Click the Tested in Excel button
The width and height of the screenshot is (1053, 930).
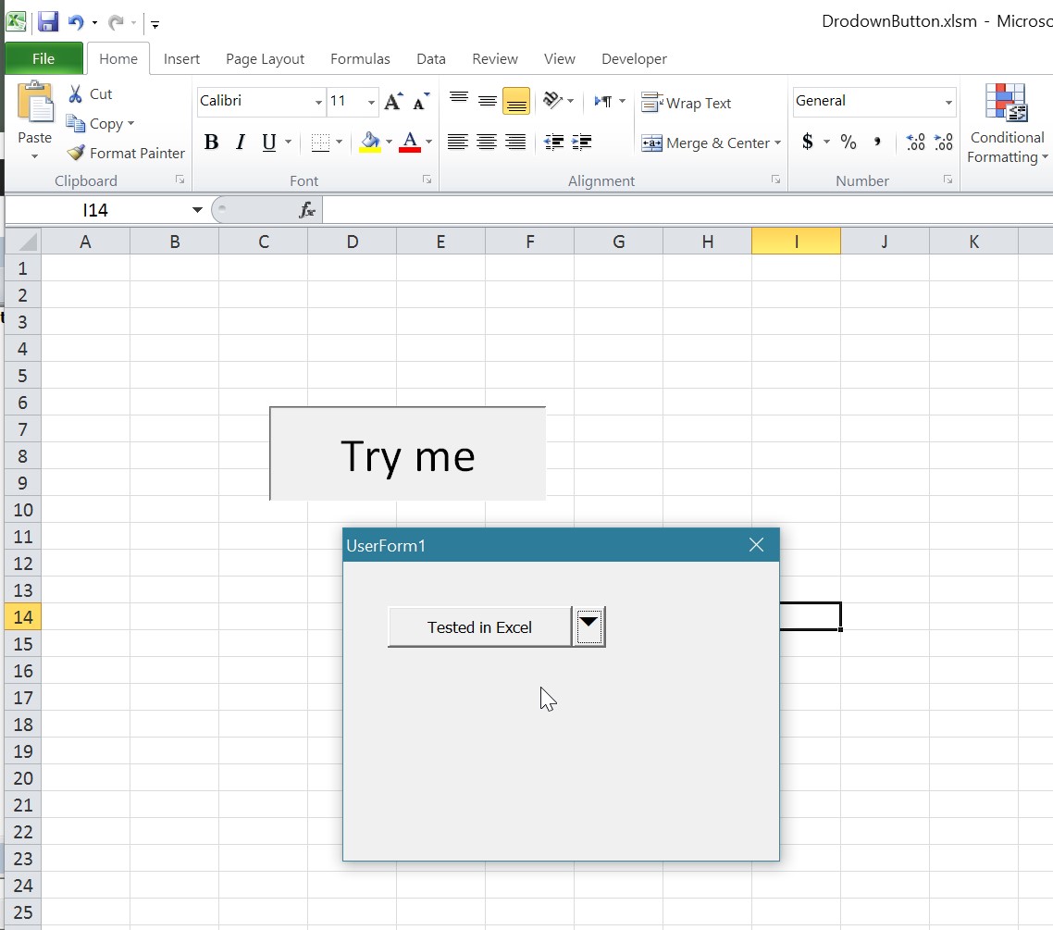coord(479,627)
